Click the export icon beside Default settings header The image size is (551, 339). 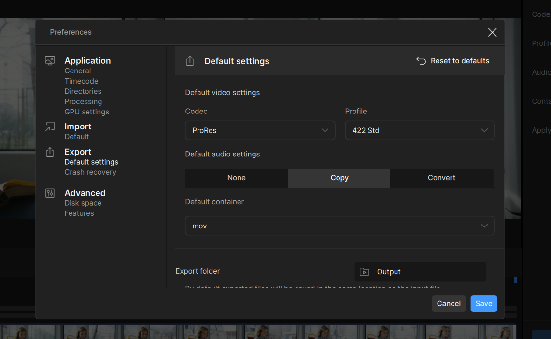click(x=190, y=61)
